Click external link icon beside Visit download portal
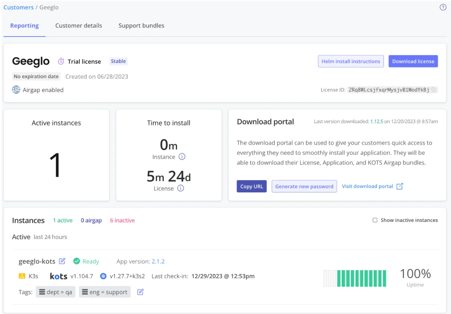The height and width of the screenshot is (314, 451). point(400,186)
